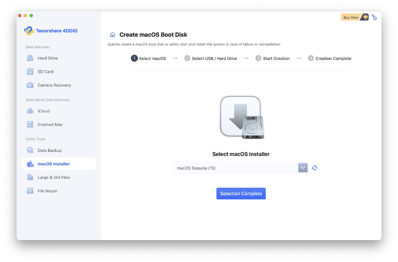
Task: Click the File Repair icon
Action: (30, 191)
